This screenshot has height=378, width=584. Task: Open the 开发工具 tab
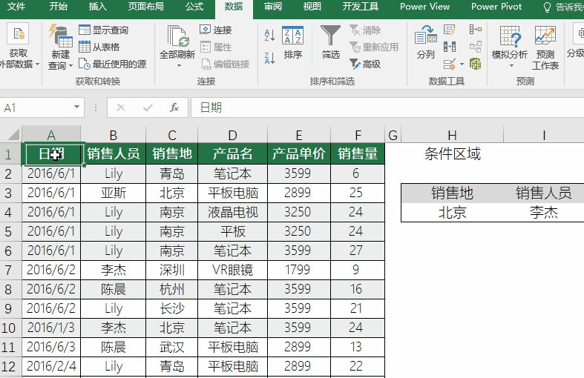360,7
